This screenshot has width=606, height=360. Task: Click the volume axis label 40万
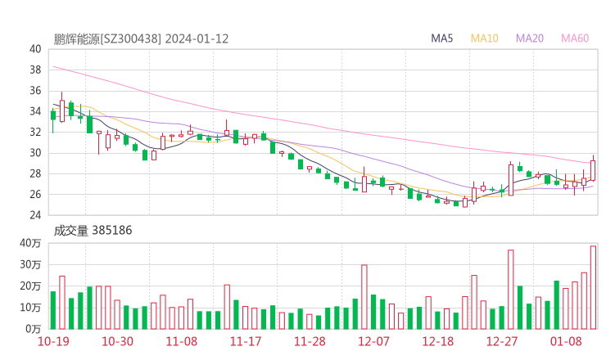[x=30, y=243]
